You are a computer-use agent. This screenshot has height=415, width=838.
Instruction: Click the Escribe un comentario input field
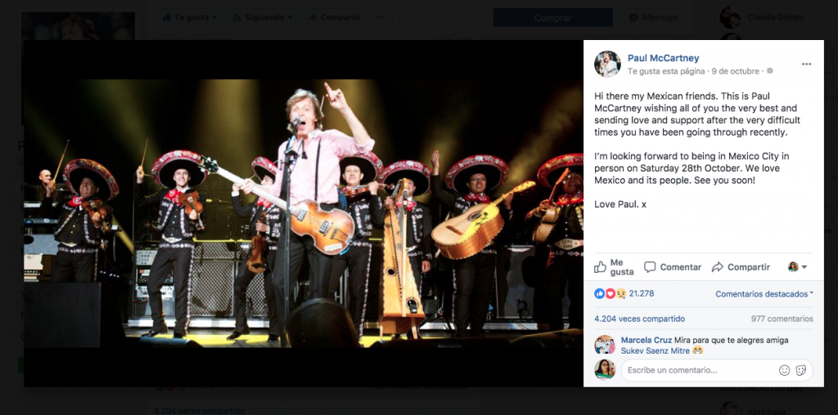[696, 370]
